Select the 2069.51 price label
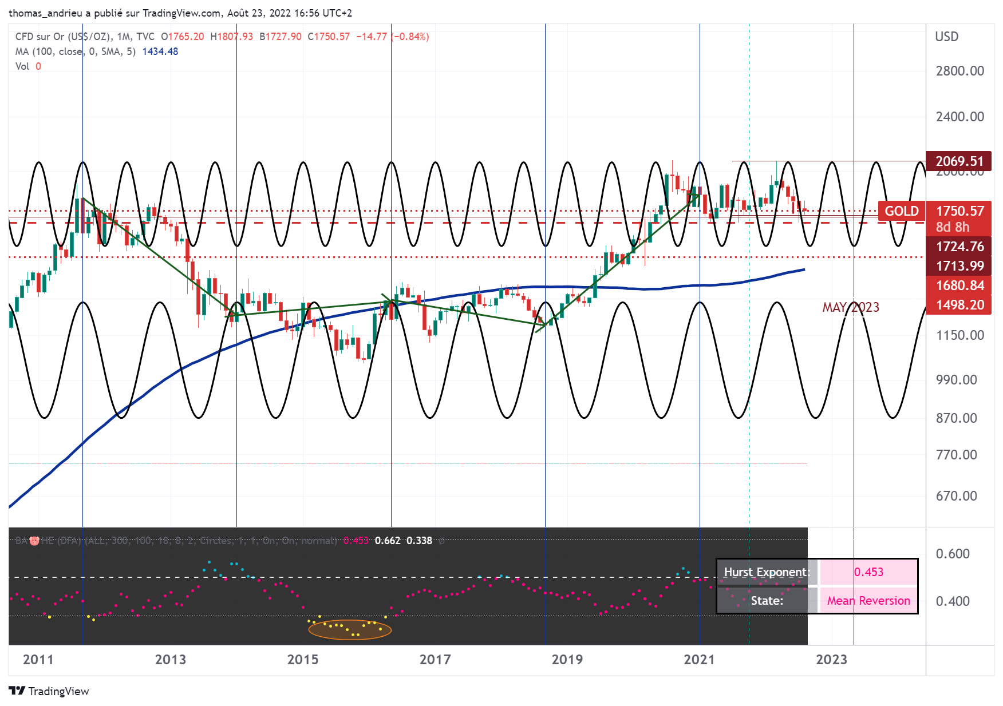Image resolution: width=1003 pixels, height=706 pixels. point(959,161)
